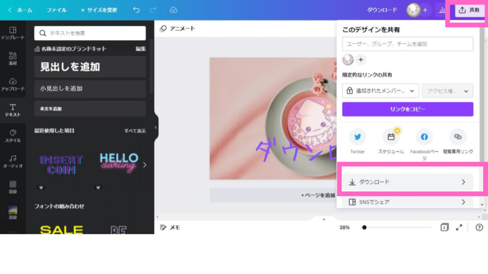This screenshot has width=488, height=274.
Task: Open 追加されたメンバー link access dropdown
Action: pyautogui.click(x=380, y=91)
